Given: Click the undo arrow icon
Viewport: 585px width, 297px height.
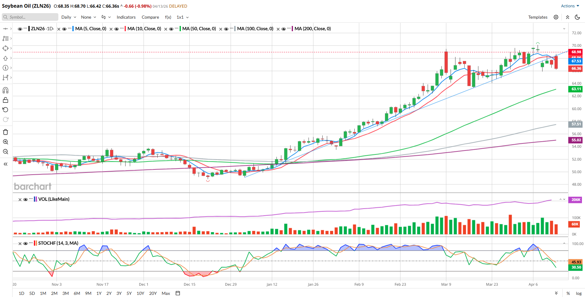Looking at the screenshot, I should coord(5,110).
